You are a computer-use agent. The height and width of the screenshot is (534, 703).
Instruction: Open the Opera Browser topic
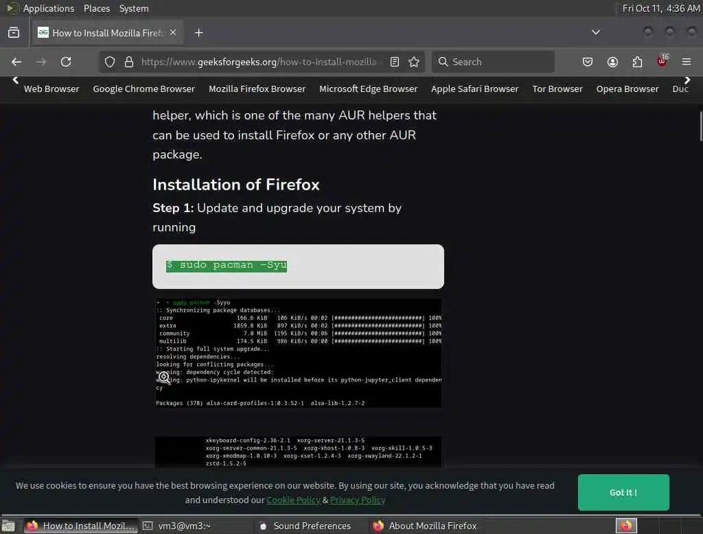(x=627, y=89)
